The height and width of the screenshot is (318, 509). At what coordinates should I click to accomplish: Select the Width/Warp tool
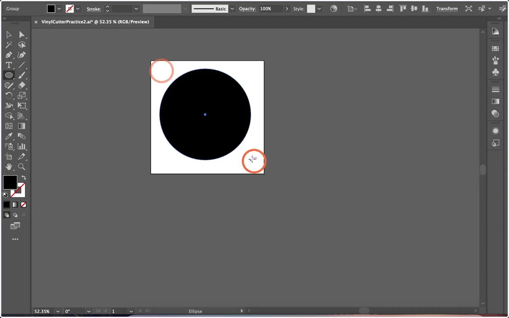[9, 106]
